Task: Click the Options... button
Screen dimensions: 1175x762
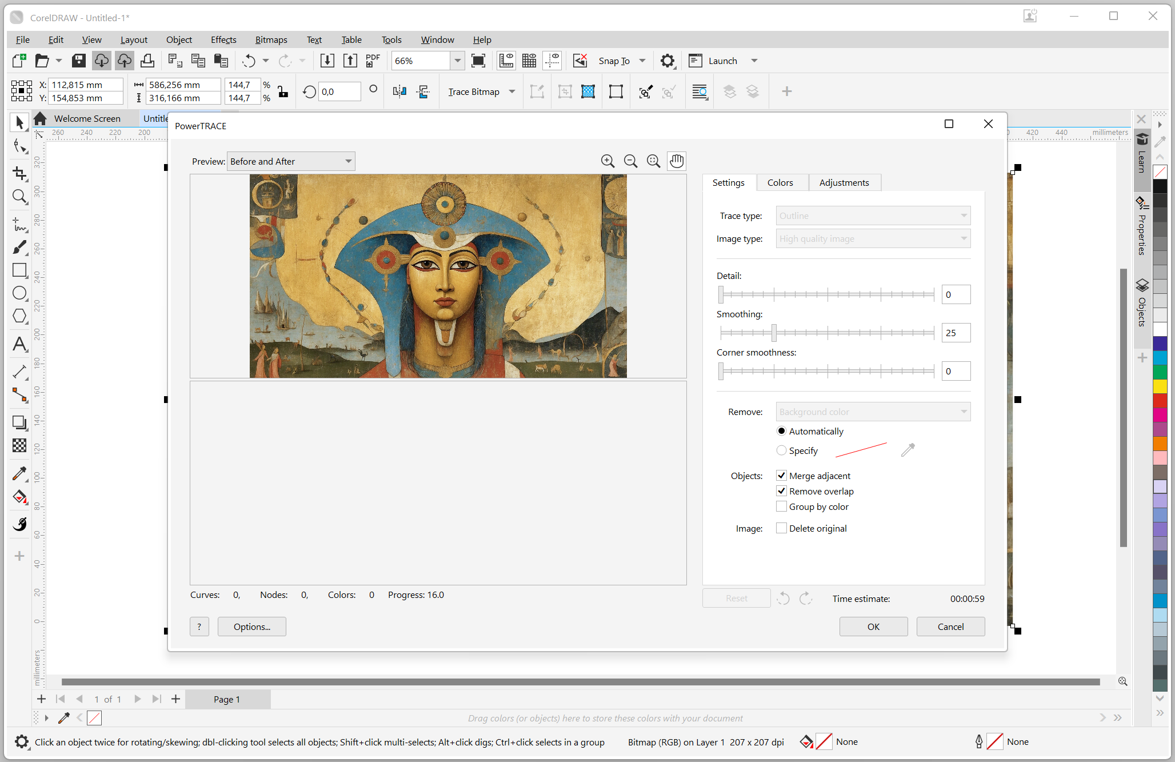Action: (251, 627)
